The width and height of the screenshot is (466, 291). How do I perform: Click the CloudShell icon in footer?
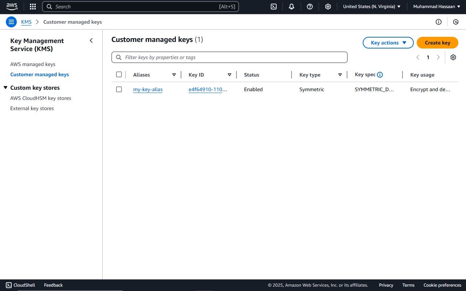tap(9, 285)
